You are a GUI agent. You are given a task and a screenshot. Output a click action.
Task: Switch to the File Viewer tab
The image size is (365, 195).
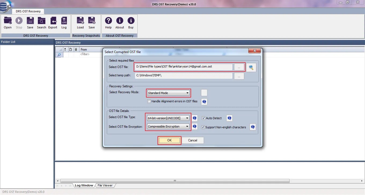[105, 185]
